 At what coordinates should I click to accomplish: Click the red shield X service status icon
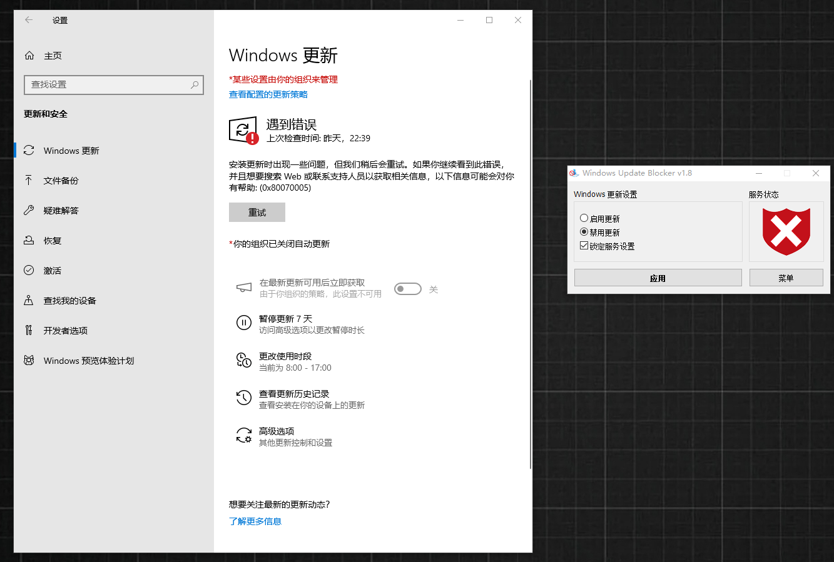tap(786, 231)
